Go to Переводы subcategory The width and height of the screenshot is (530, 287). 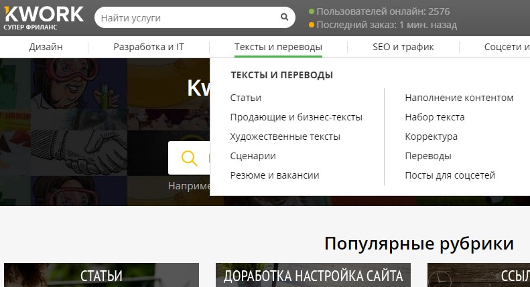pos(428,156)
